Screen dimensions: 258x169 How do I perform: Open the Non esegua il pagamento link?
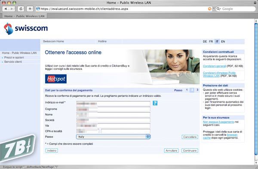coord(218,122)
